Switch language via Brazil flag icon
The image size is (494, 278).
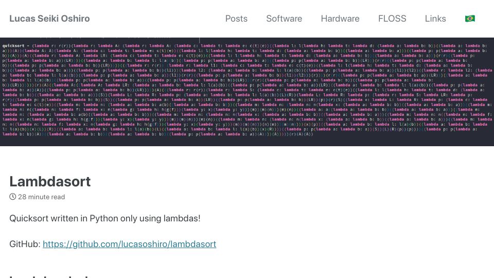tap(470, 19)
